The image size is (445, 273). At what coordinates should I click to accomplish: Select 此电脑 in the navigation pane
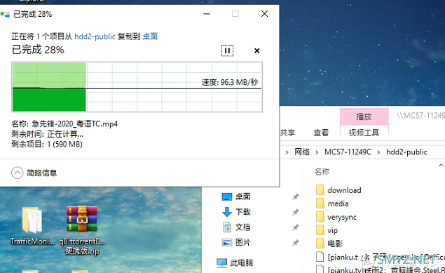click(235, 262)
